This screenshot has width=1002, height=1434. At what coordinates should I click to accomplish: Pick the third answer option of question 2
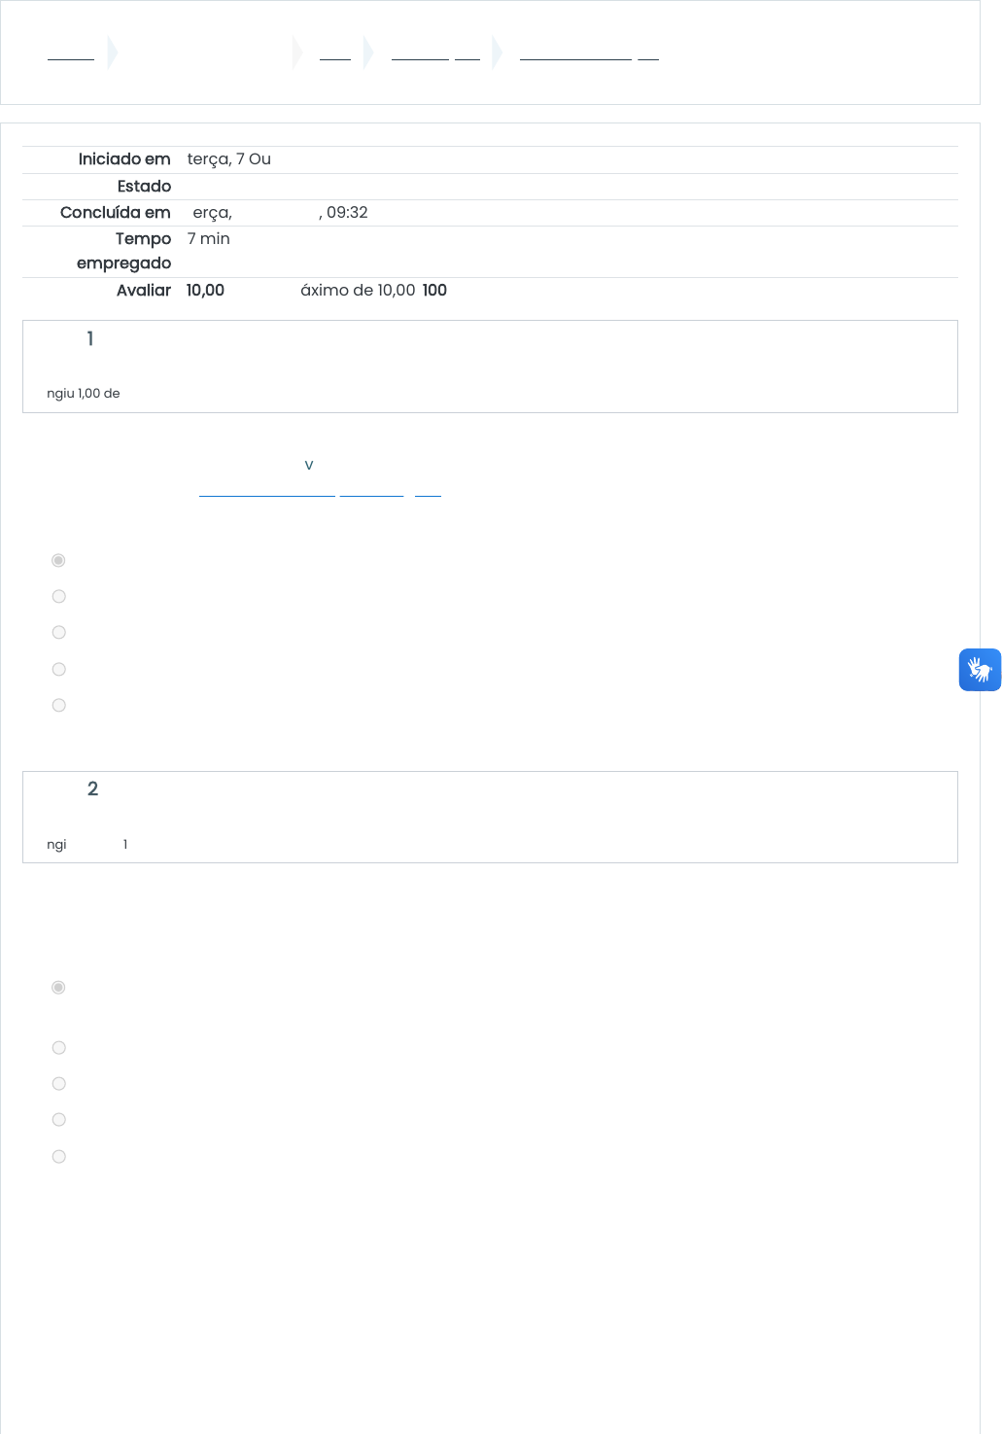point(59,1084)
